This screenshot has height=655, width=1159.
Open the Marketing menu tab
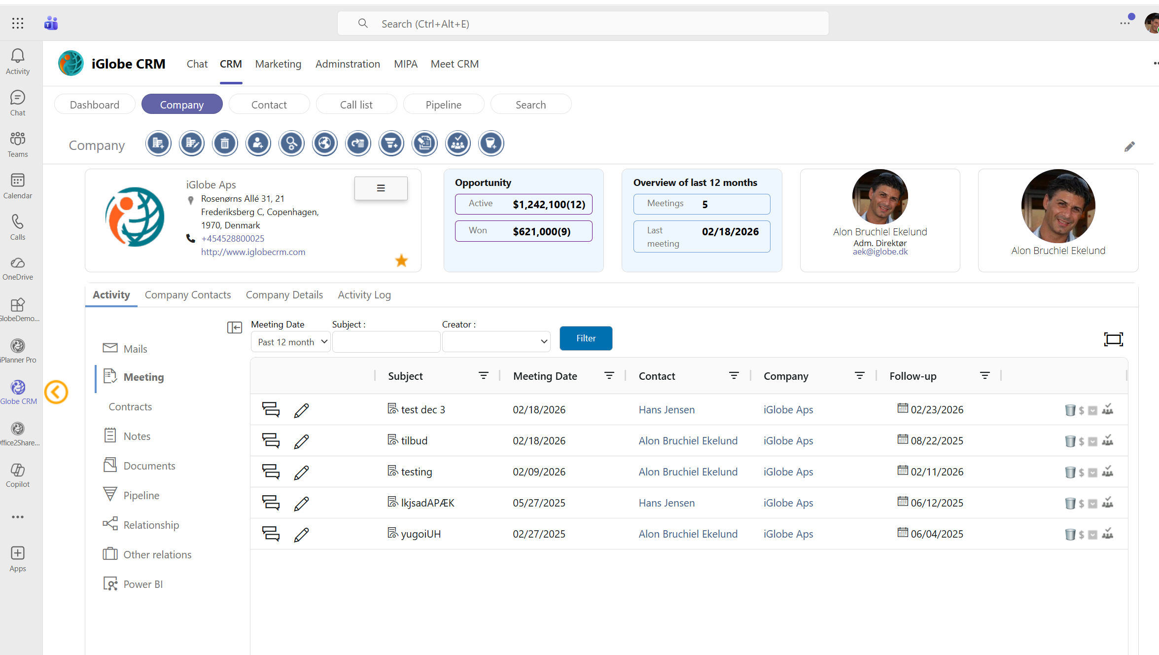278,64
